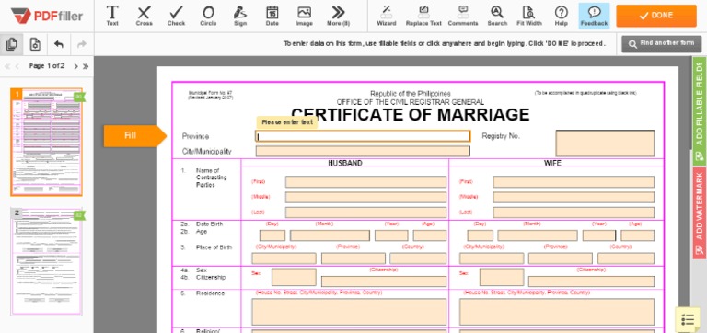Select the Text tool
Screen dimensions: 707x333
click(112, 16)
